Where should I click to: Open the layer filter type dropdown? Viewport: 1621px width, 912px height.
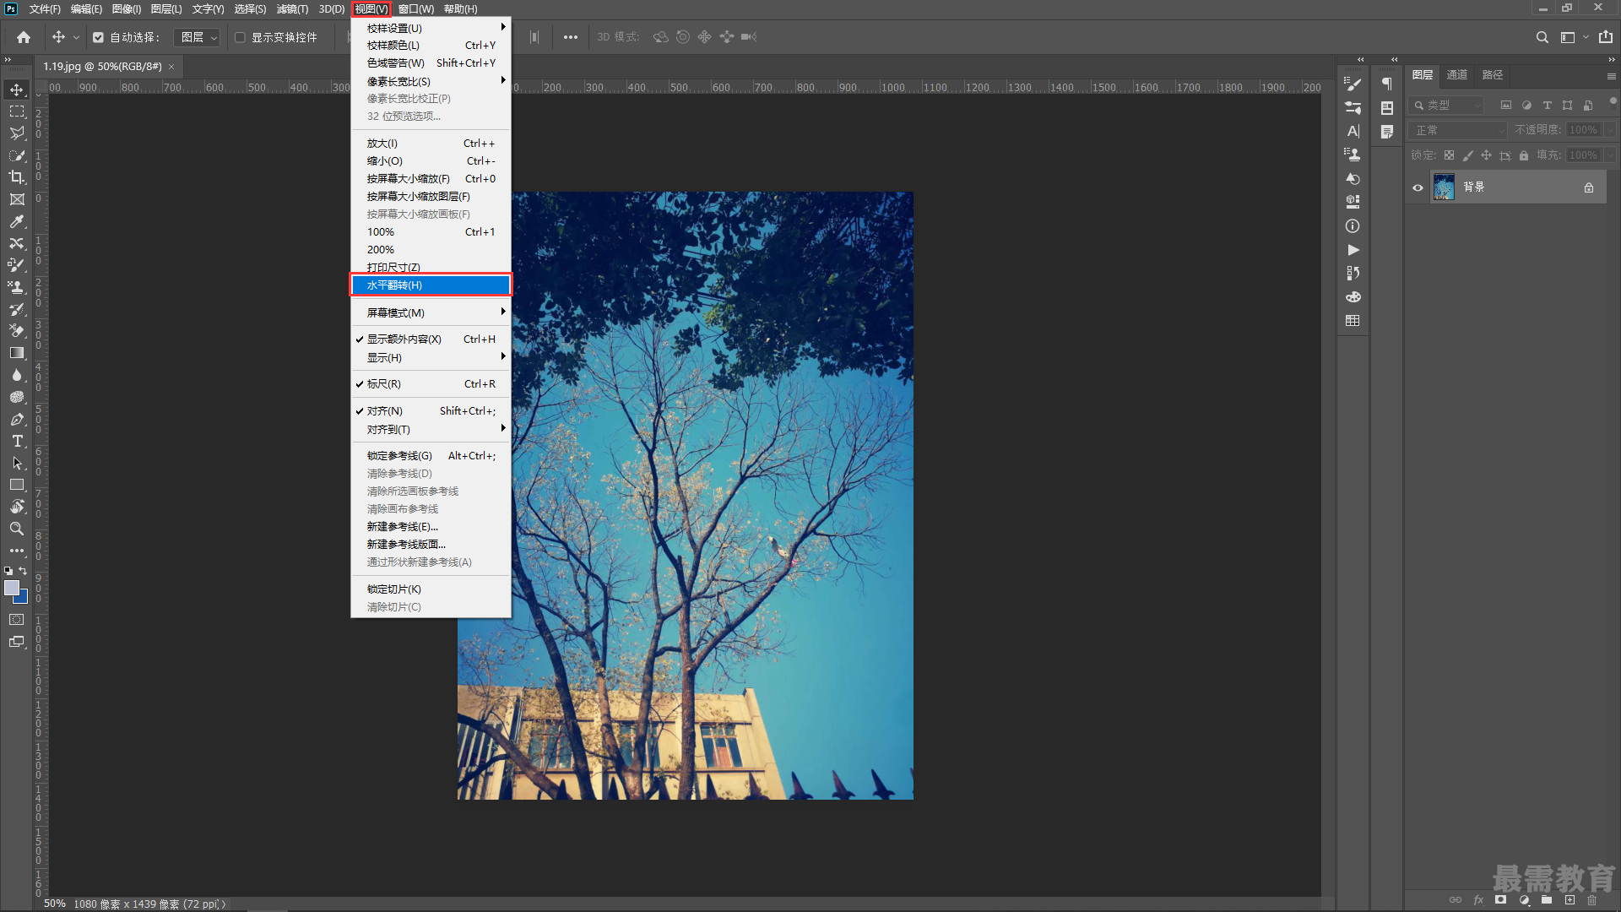pos(1445,106)
